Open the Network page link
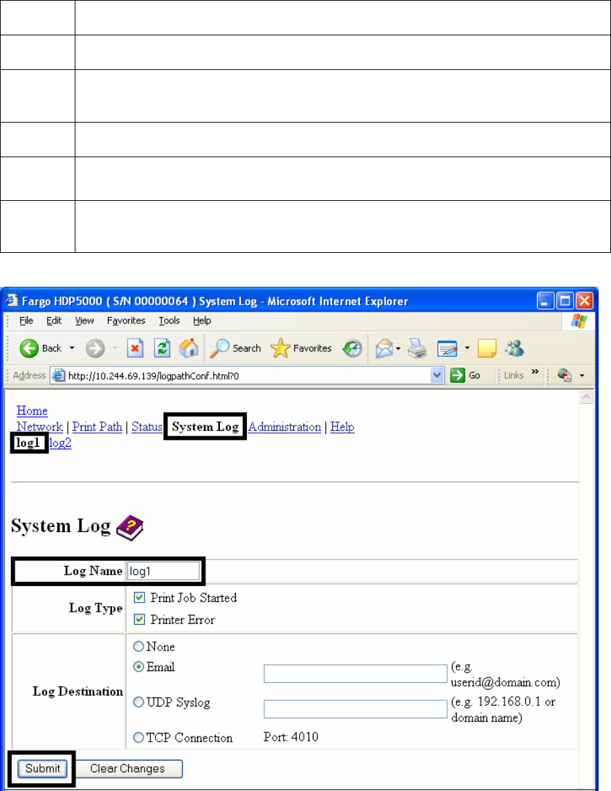 40,427
